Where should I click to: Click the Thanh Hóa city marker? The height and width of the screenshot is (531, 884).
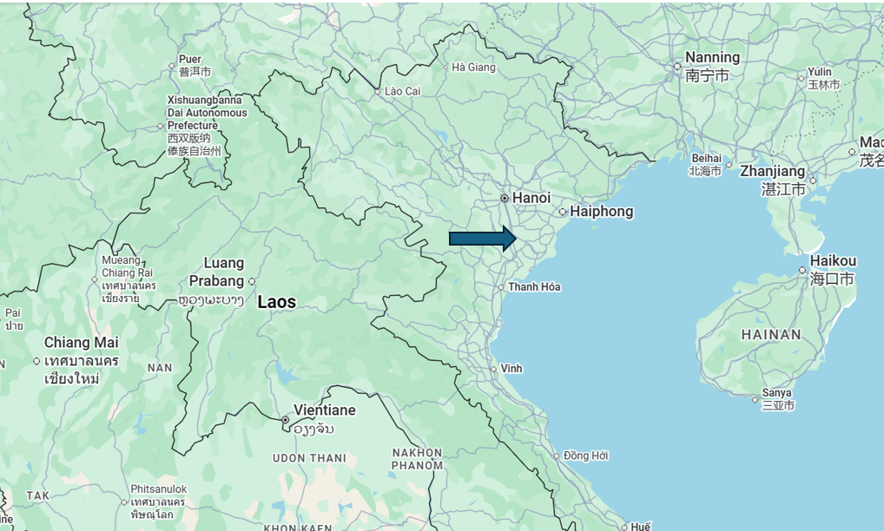pos(501,287)
